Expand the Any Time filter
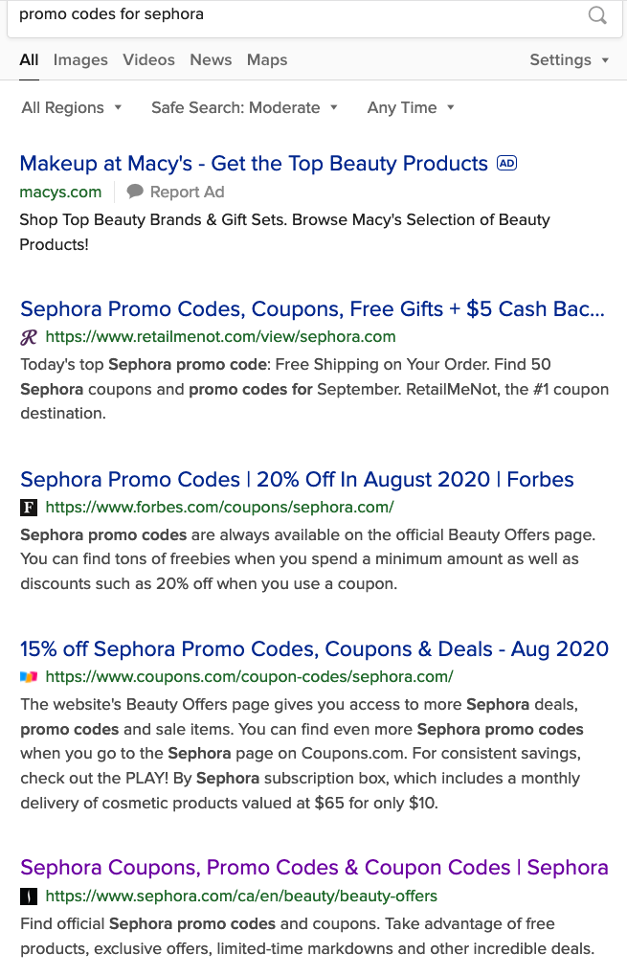The width and height of the screenshot is (627, 976). point(411,107)
